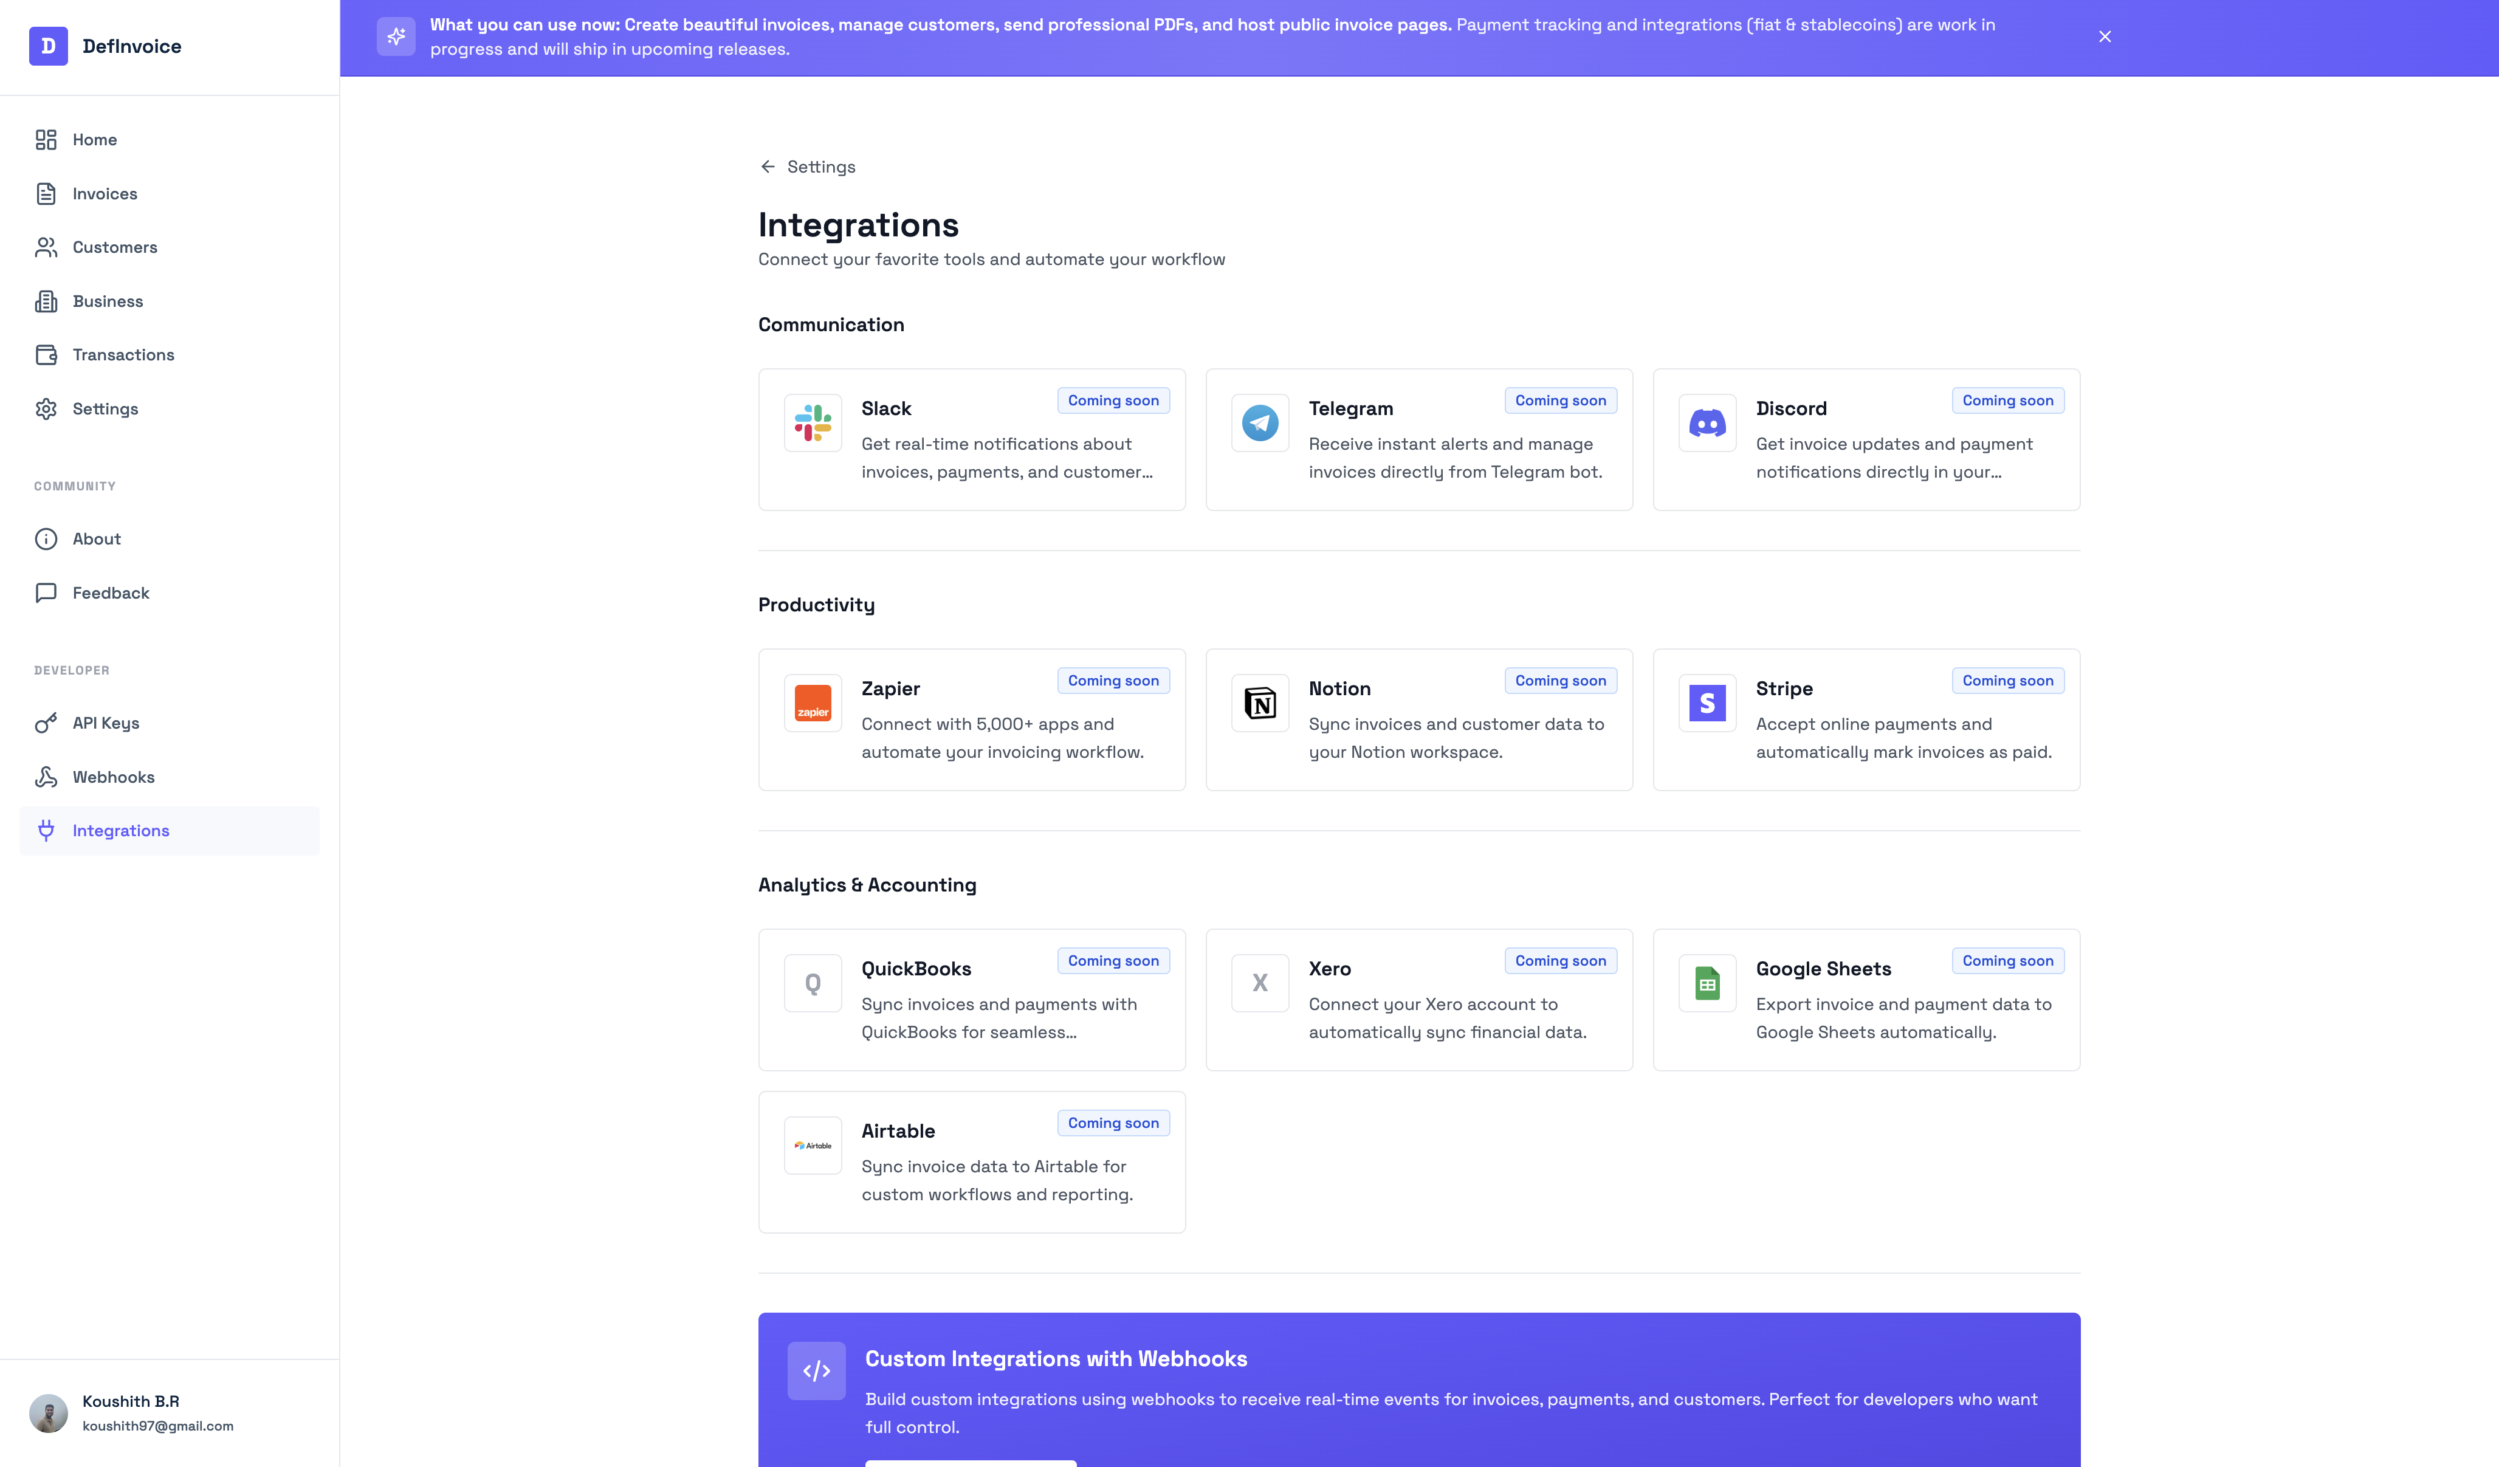Open the Webhooks developer page
2499x1467 pixels.
pyautogui.click(x=113, y=777)
